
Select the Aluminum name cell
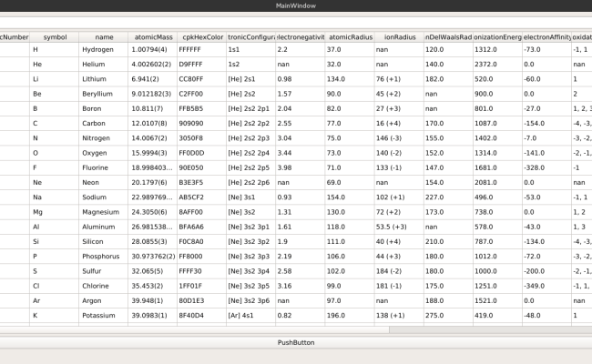tap(104, 227)
